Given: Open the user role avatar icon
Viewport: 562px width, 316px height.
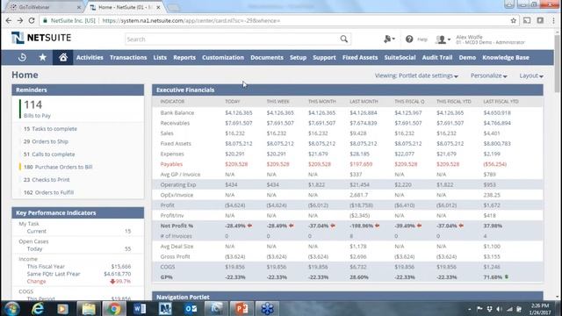Looking at the screenshot, I should pos(443,39).
